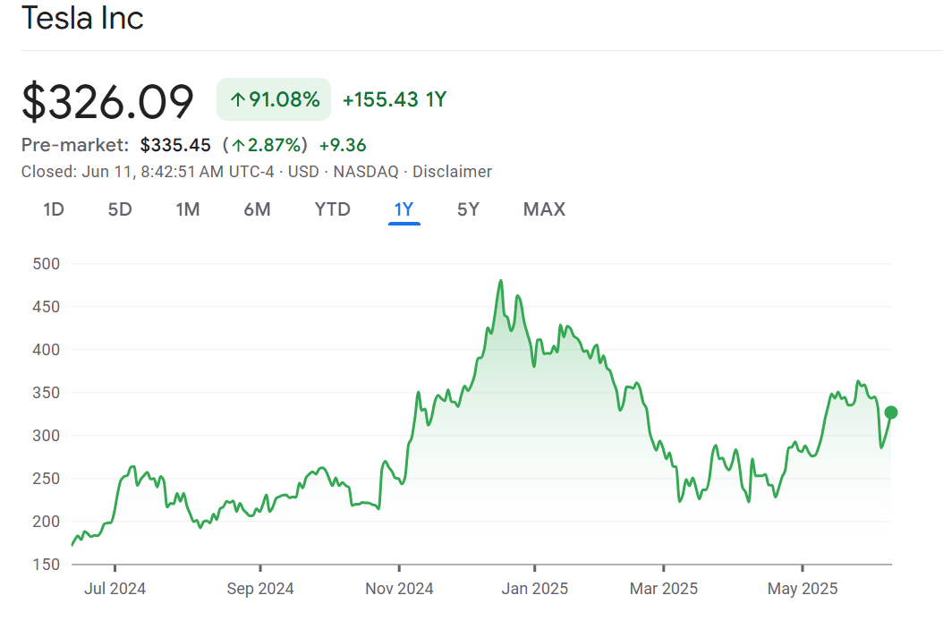The image size is (943, 621).
Task: Switch to the 1D time range
Action: tap(54, 209)
